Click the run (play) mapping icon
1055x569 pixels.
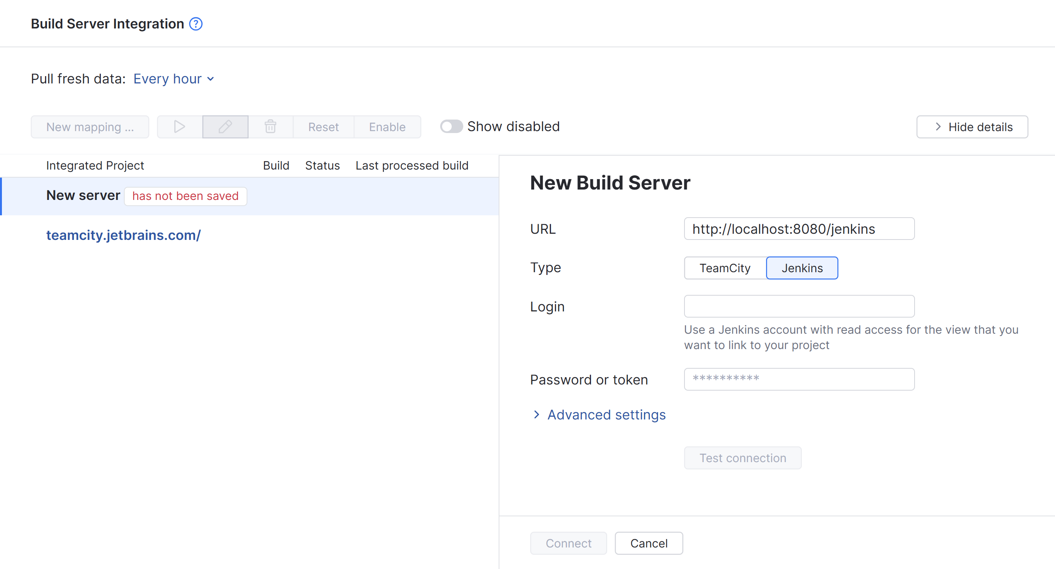(x=179, y=127)
